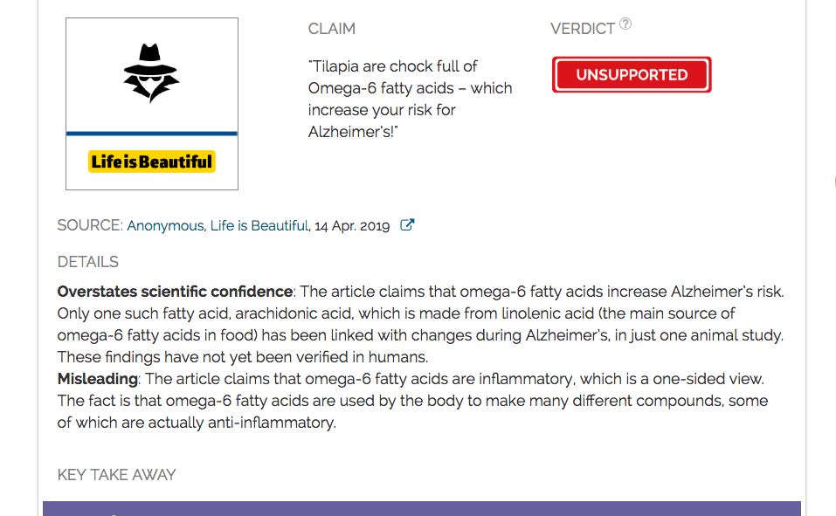Click the '14 Apr. 2019' date text

click(352, 226)
